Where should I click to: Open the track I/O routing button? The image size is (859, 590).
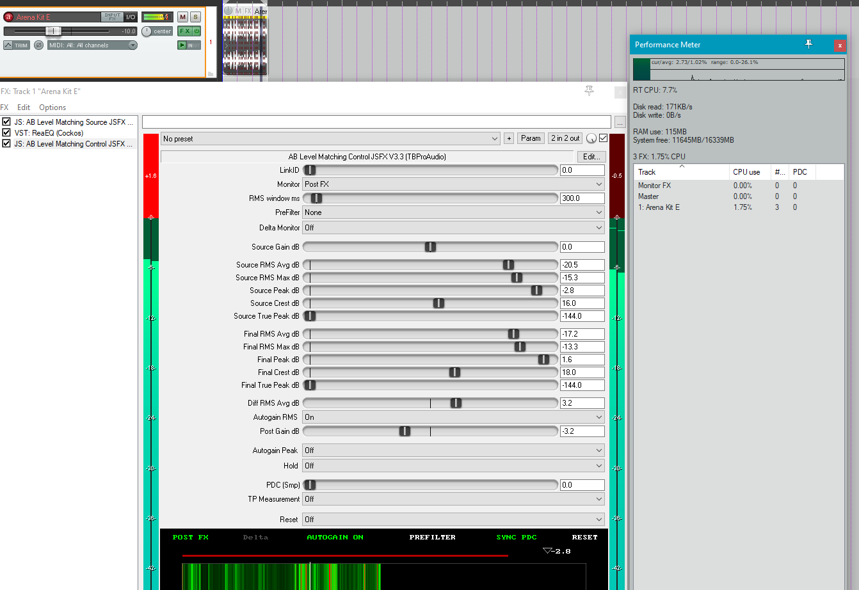point(131,17)
